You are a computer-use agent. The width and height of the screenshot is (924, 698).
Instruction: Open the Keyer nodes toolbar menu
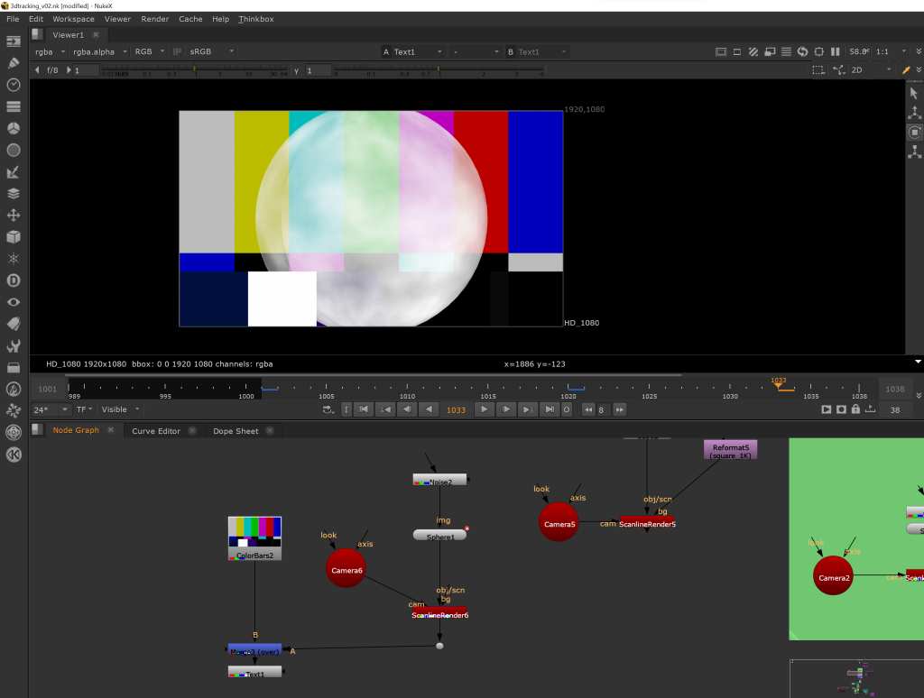(x=14, y=172)
